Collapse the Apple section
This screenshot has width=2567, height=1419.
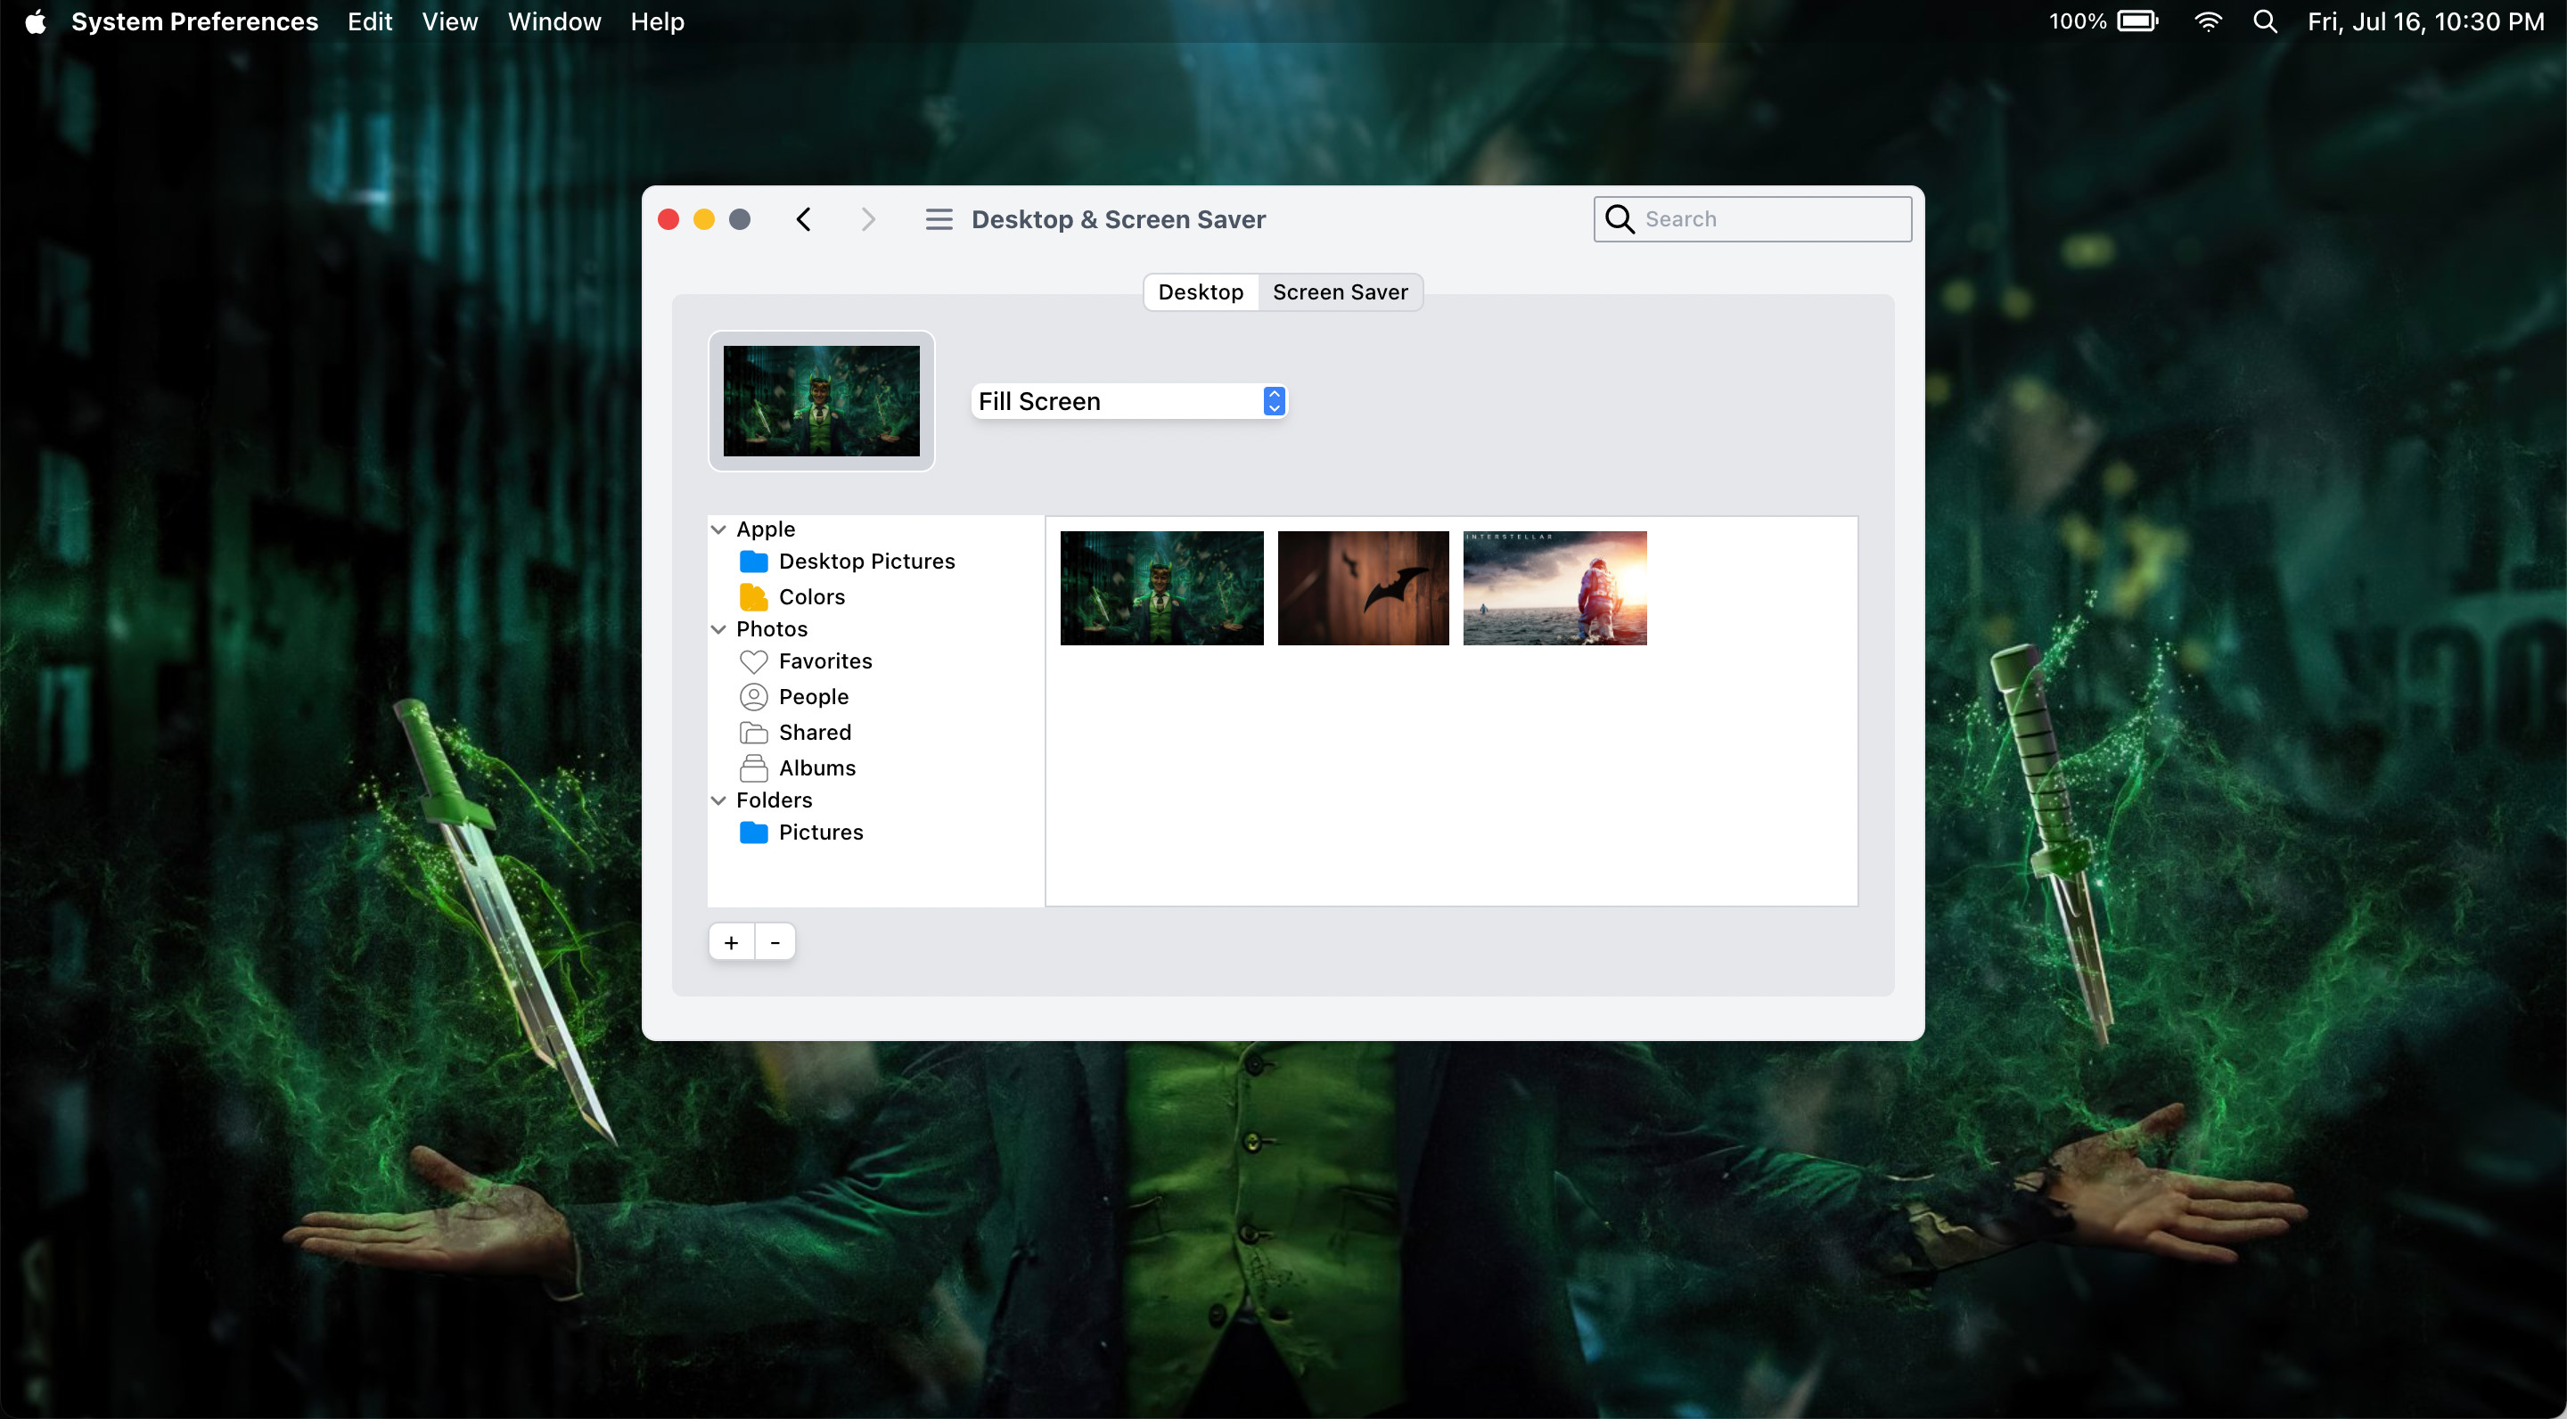[718, 529]
